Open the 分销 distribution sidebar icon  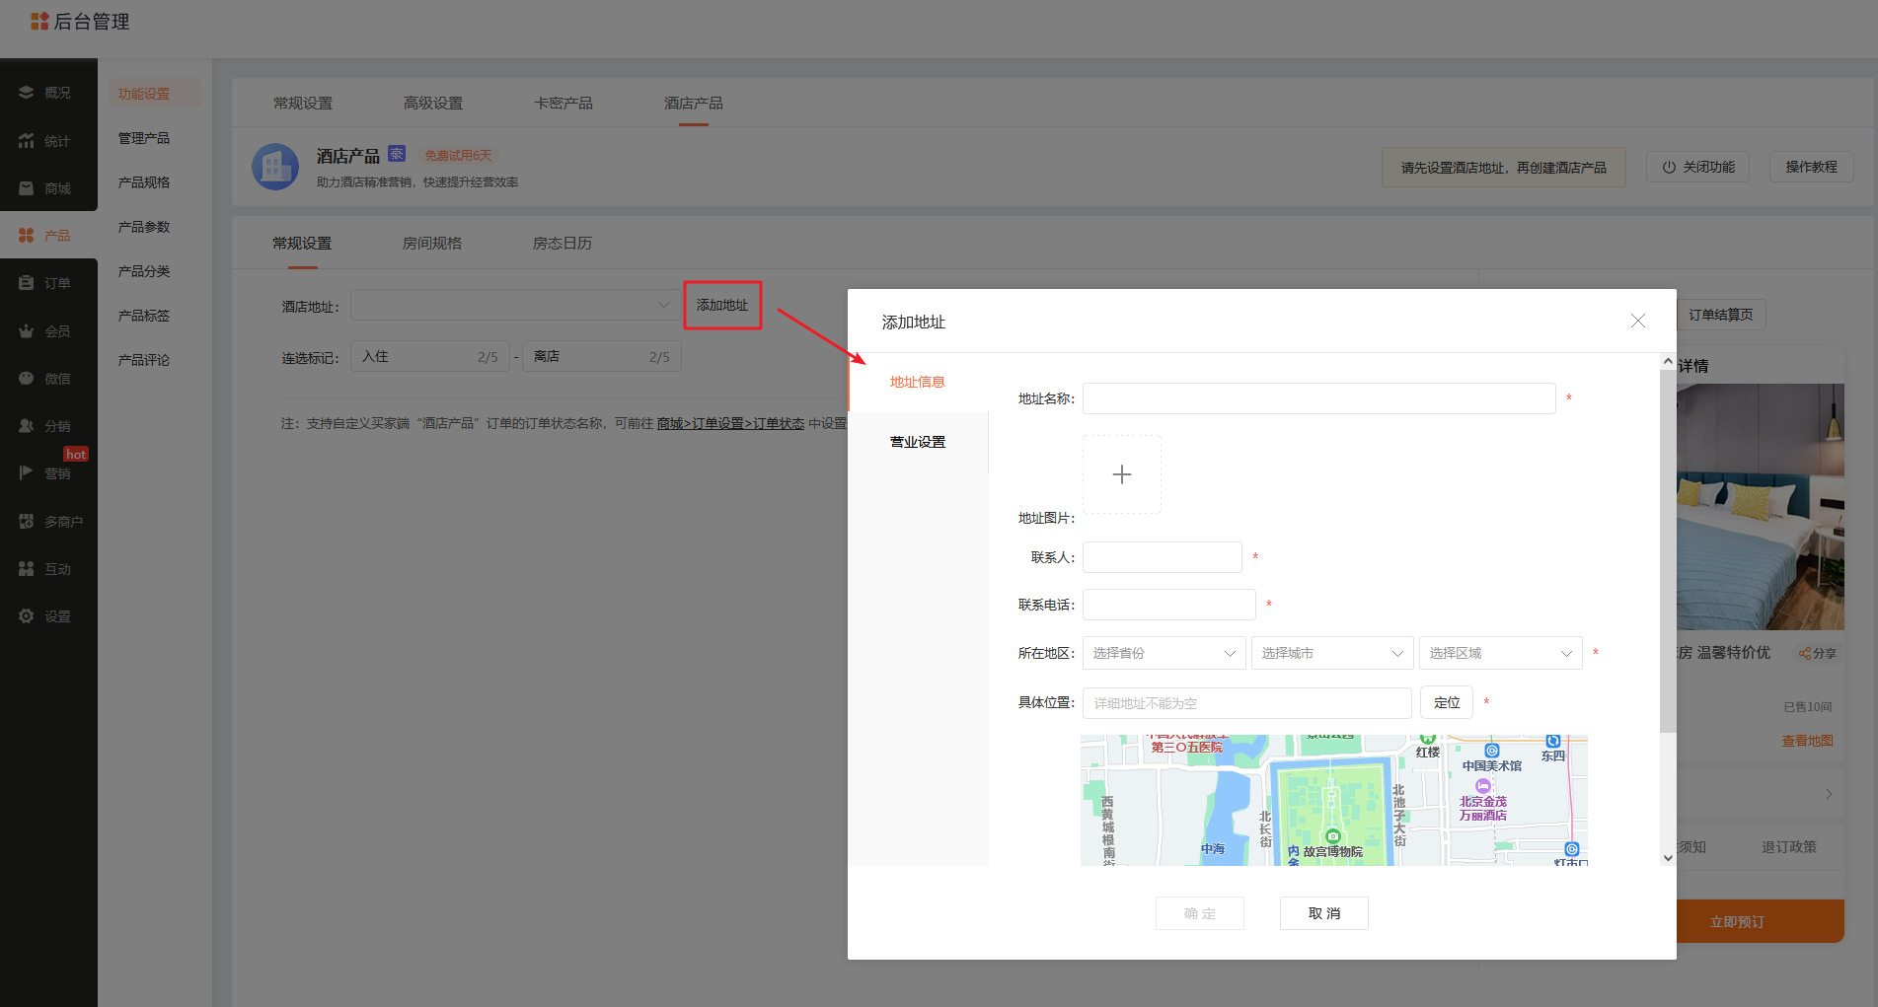pyautogui.click(x=27, y=426)
